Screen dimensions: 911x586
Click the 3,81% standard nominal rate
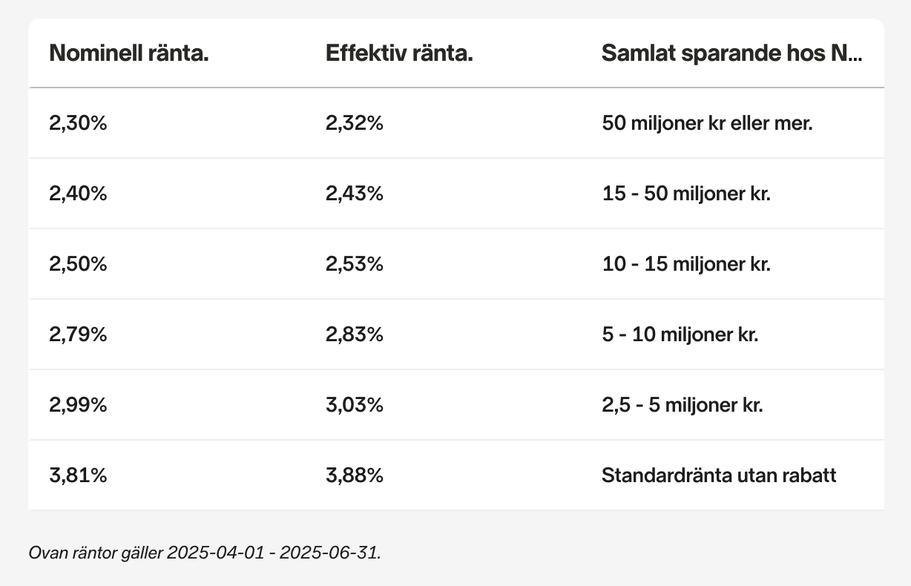78,475
